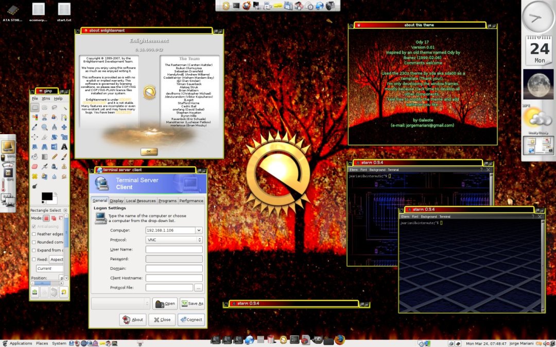Toggle Antialiasing checkbox
This screenshot has height=347, width=556.
[x=33, y=226]
